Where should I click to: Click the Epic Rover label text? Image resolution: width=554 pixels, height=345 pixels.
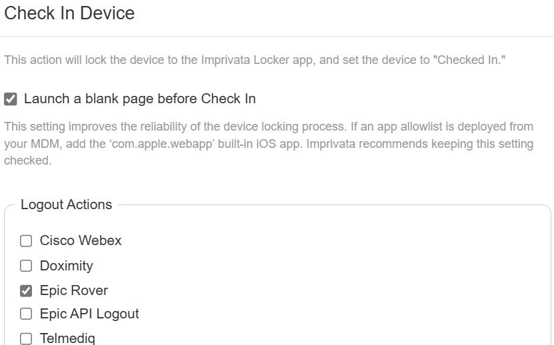74,290
